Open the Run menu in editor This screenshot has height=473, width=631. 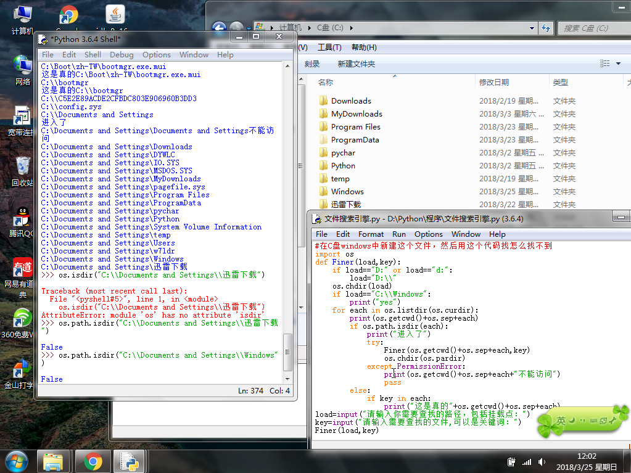point(399,234)
